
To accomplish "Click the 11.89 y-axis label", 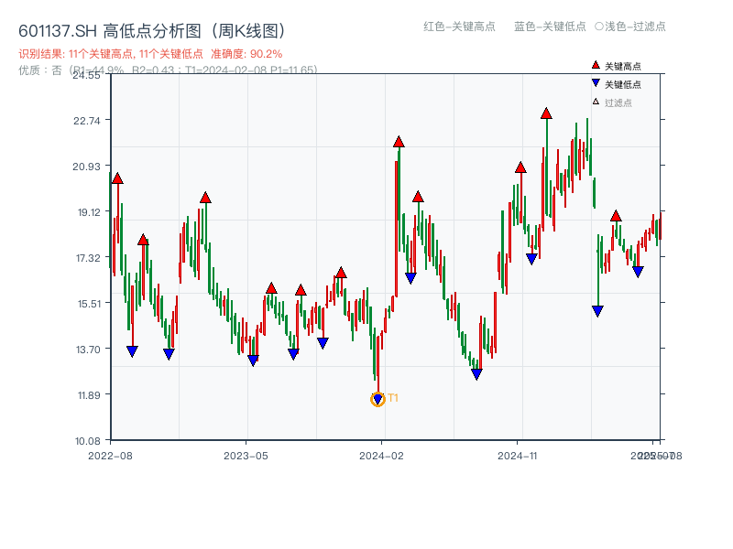I will pos(89,395).
